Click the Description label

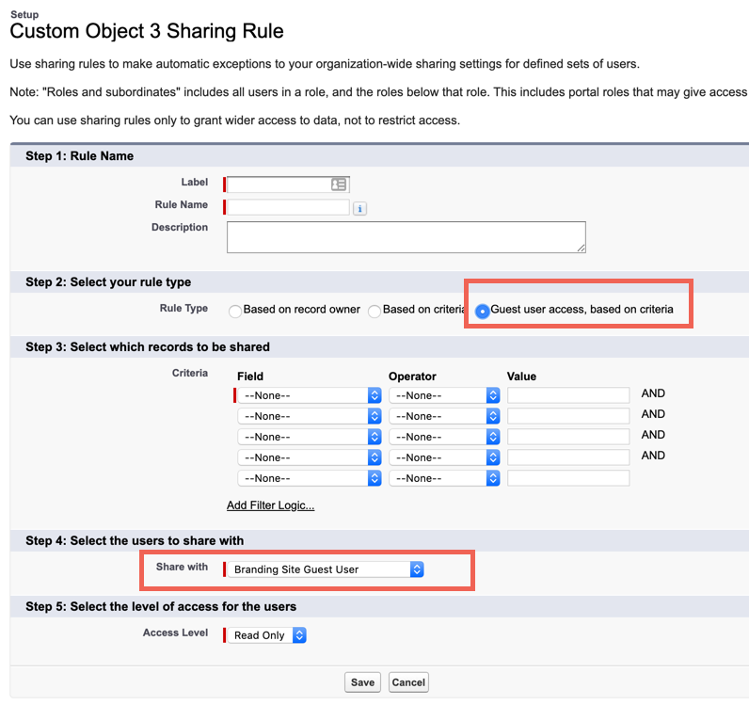coord(180,227)
